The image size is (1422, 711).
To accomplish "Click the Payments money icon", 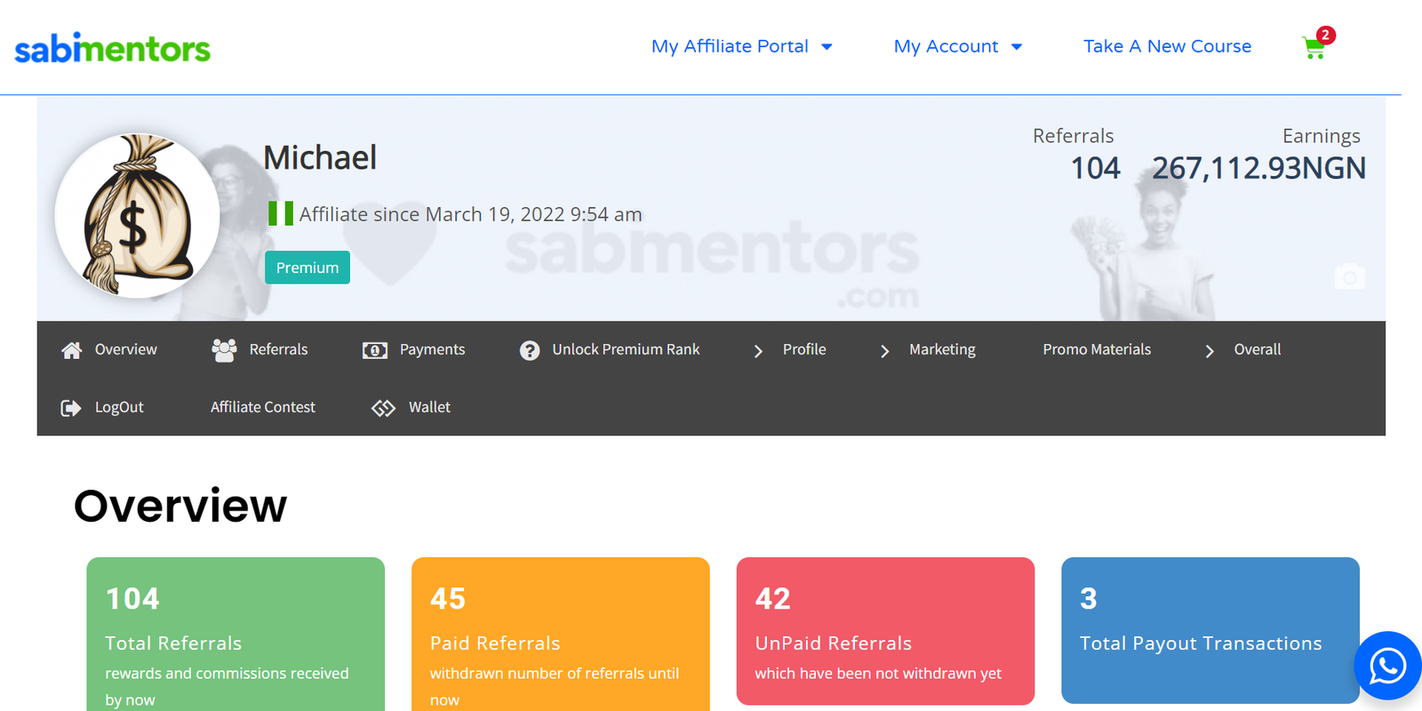I will point(375,350).
